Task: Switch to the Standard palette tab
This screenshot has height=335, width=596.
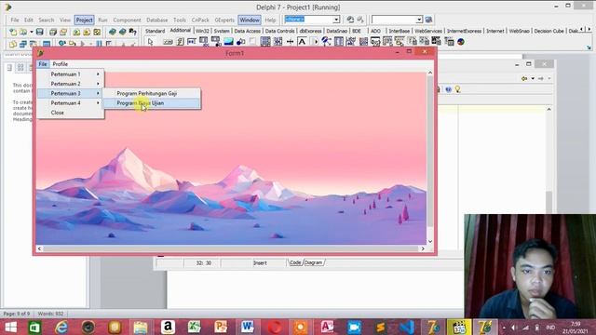Action: point(156,31)
